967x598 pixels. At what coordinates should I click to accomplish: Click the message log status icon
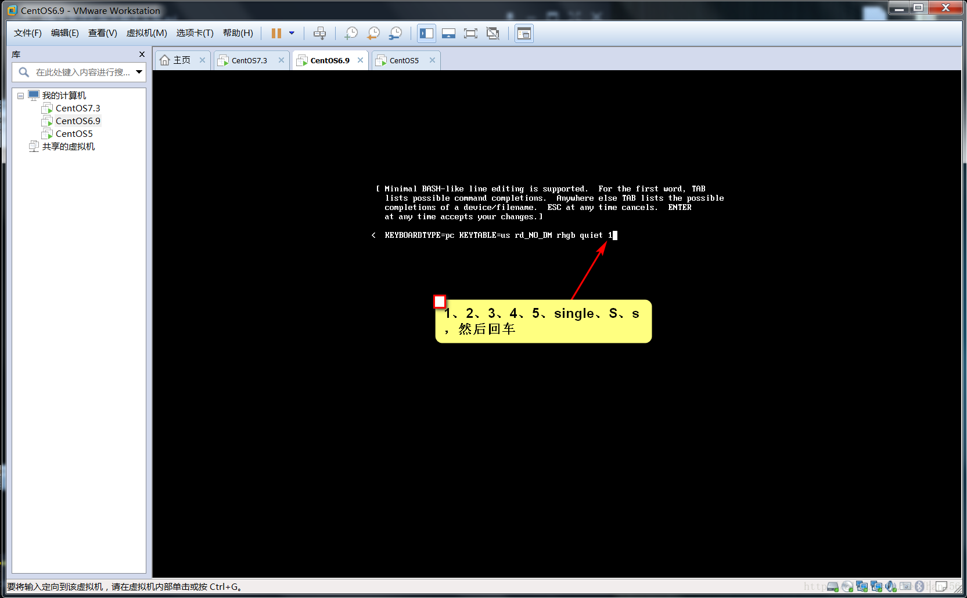tap(941, 586)
